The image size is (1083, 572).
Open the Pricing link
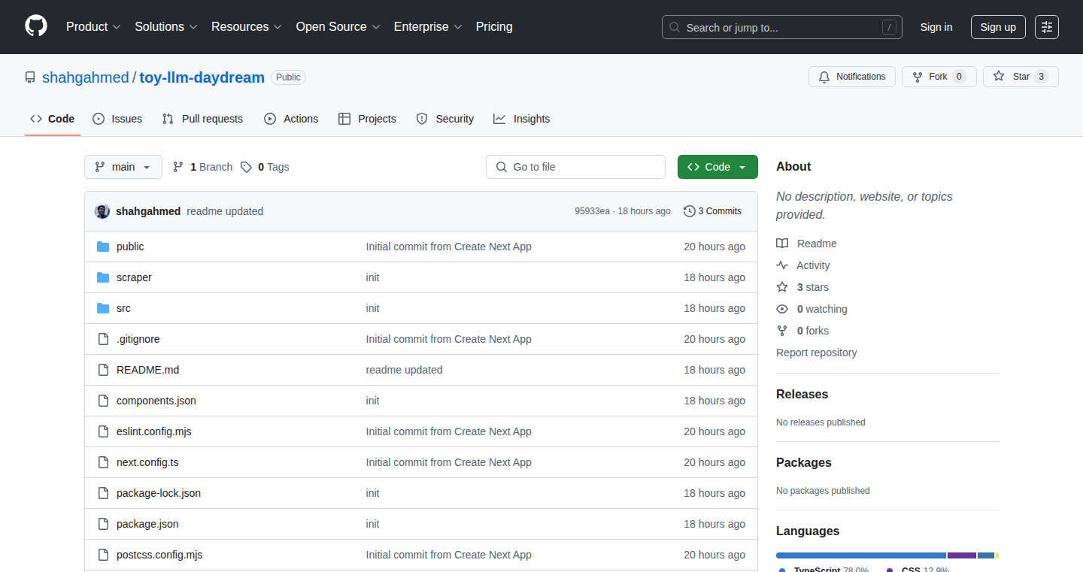[x=494, y=27]
